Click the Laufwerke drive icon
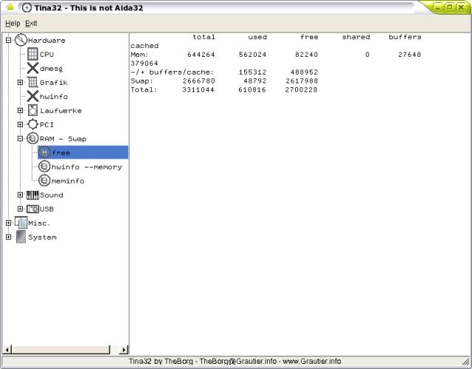This screenshot has height=369, width=472. pyautogui.click(x=32, y=110)
